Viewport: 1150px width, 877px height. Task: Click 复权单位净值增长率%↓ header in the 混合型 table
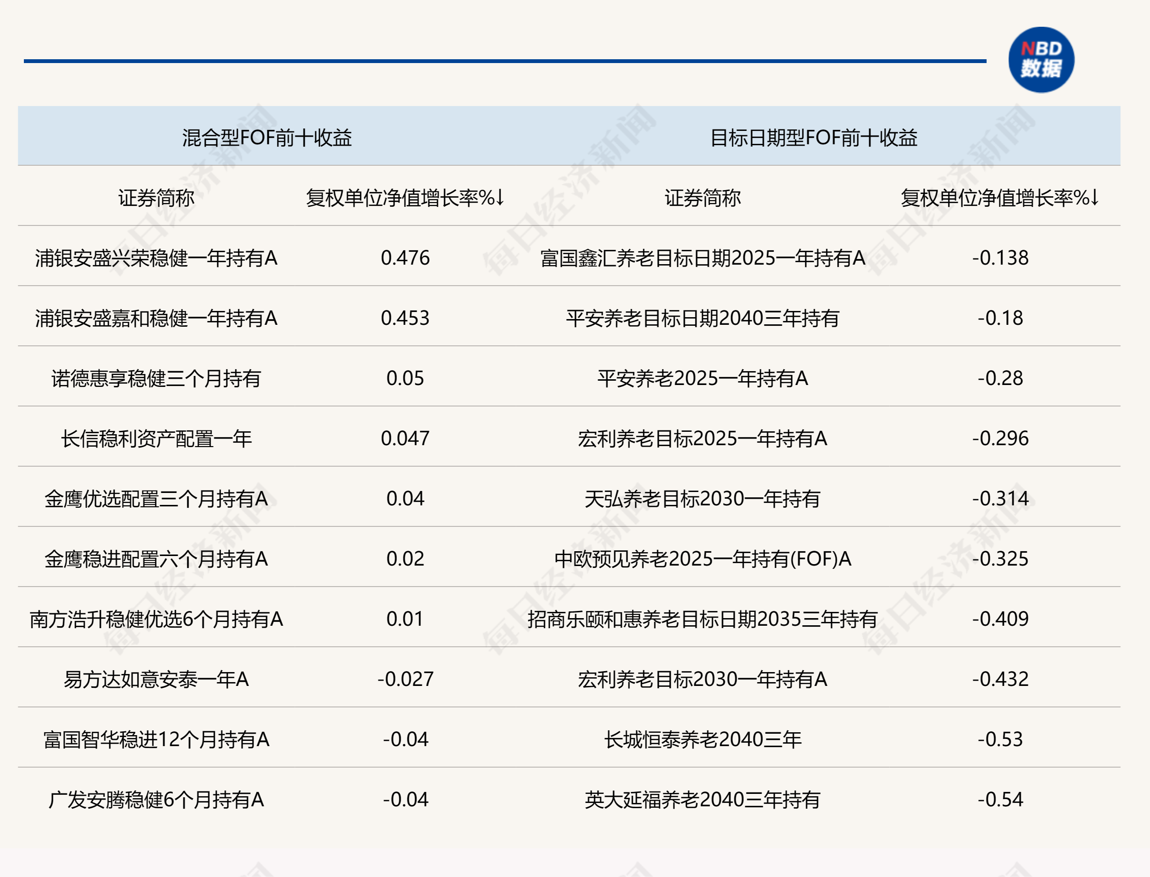(x=405, y=198)
